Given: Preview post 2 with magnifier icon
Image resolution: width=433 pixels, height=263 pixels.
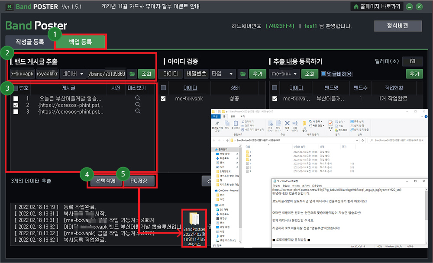Looking at the screenshot, I should pos(138,105).
